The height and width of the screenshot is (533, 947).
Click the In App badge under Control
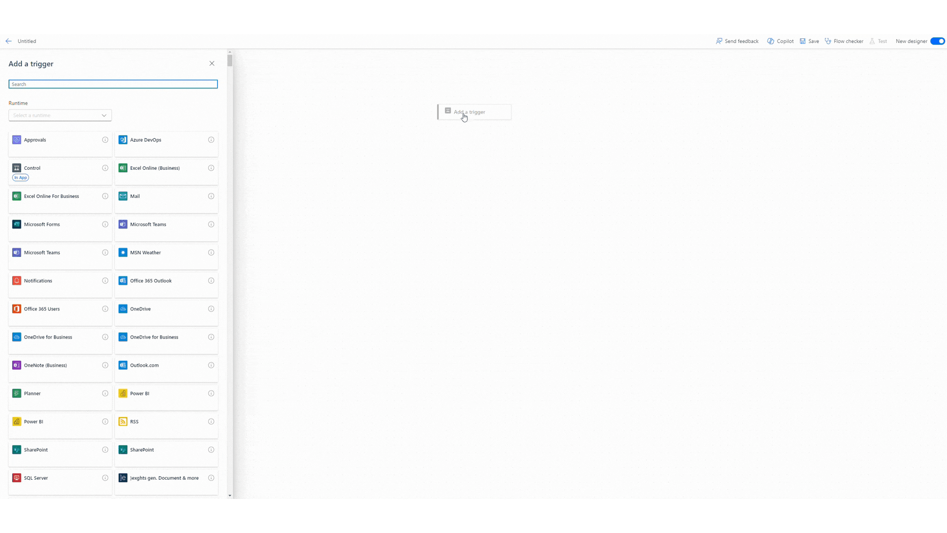(x=21, y=178)
